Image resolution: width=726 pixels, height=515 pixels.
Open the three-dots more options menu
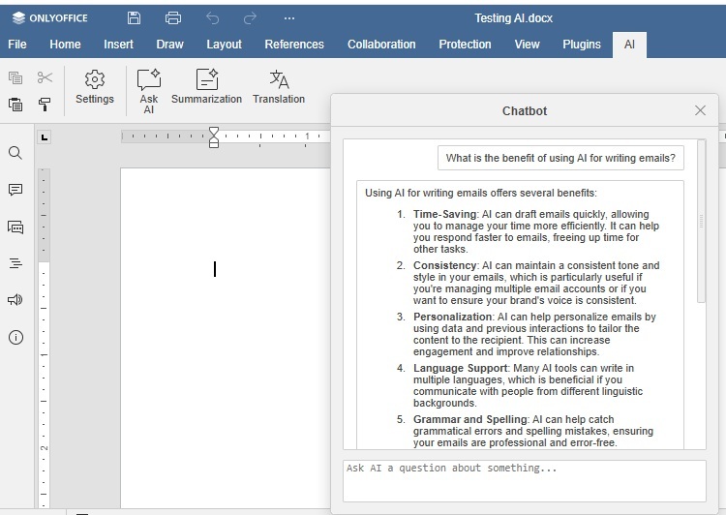tap(289, 18)
